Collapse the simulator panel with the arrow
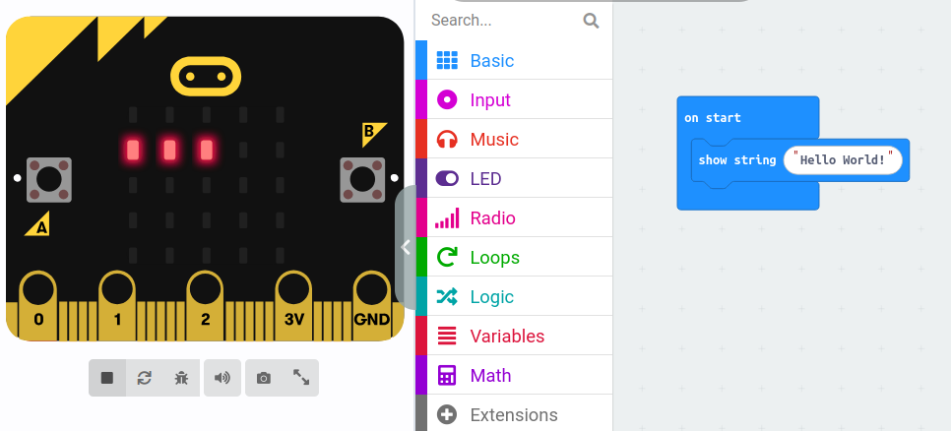The height and width of the screenshot is (431, 951). [x=406, y=247]
